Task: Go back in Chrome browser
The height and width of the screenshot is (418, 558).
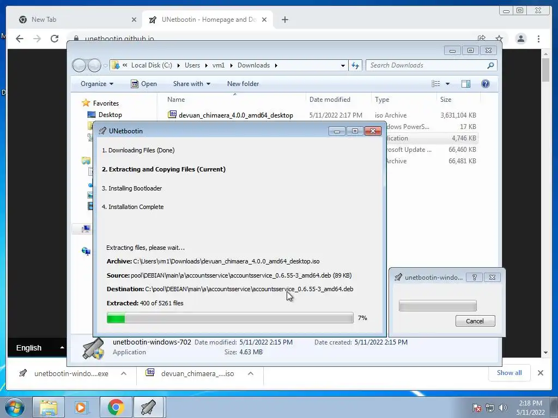Action: (x=20, y=39)
